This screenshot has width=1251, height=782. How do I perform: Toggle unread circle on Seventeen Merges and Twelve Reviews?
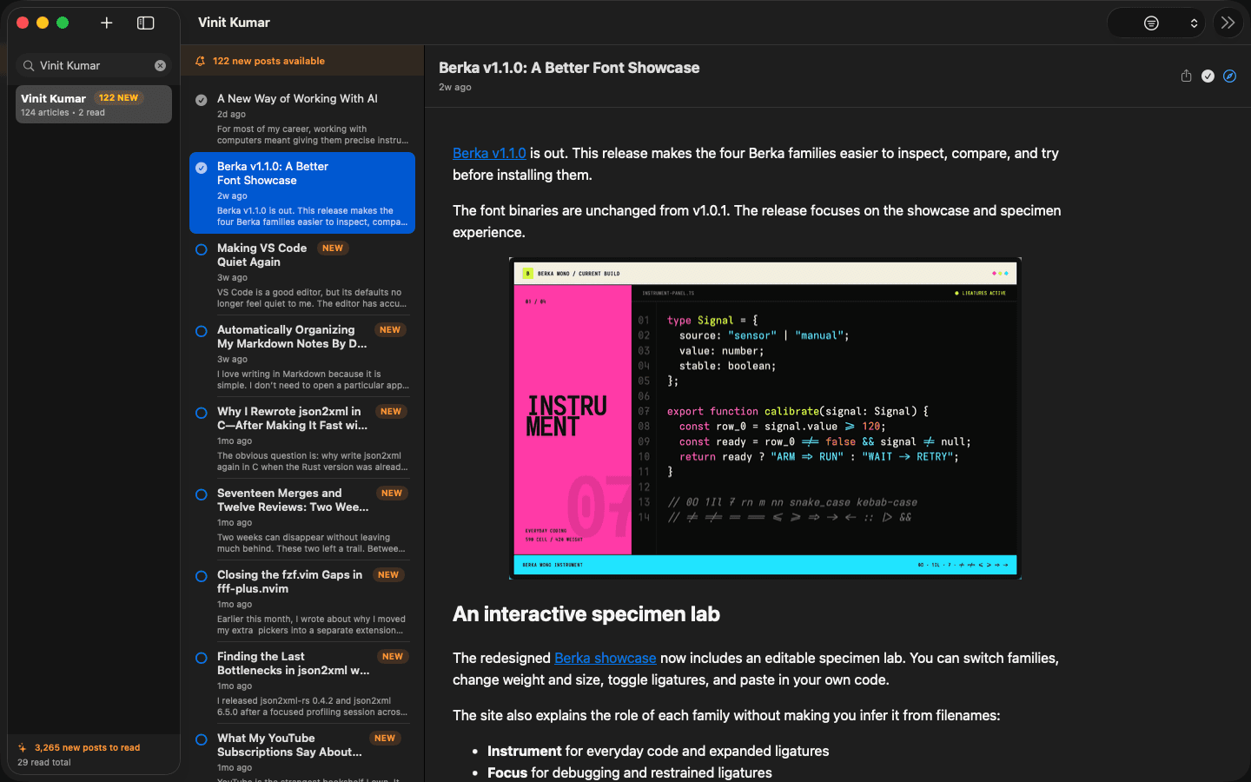coord(201,494)
